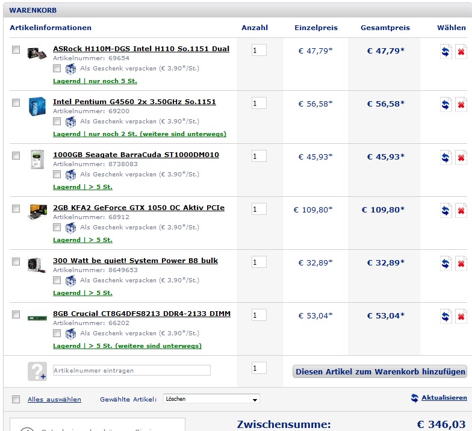Image resolution: width=472 pixels, height=431 pixels.
Task: Enable gift wrapping for be quiet! System Power
Action: (57, 281)
